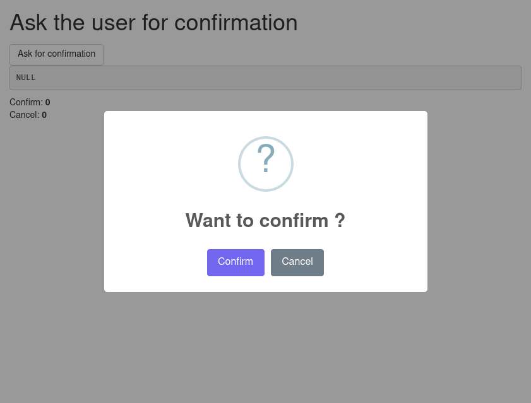Click empty right side of the NULL box
The width and height of the screenshot is (531, 403).
(379, 78)
